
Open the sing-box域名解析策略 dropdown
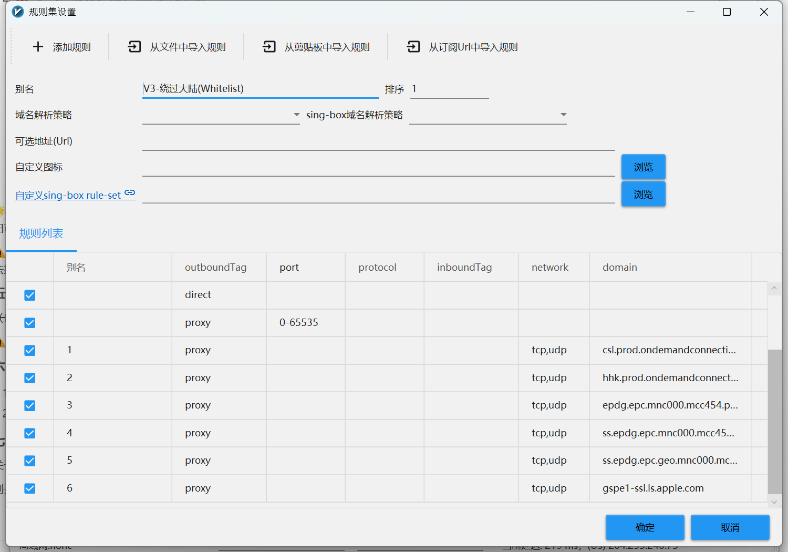click(x=488, y=115)
